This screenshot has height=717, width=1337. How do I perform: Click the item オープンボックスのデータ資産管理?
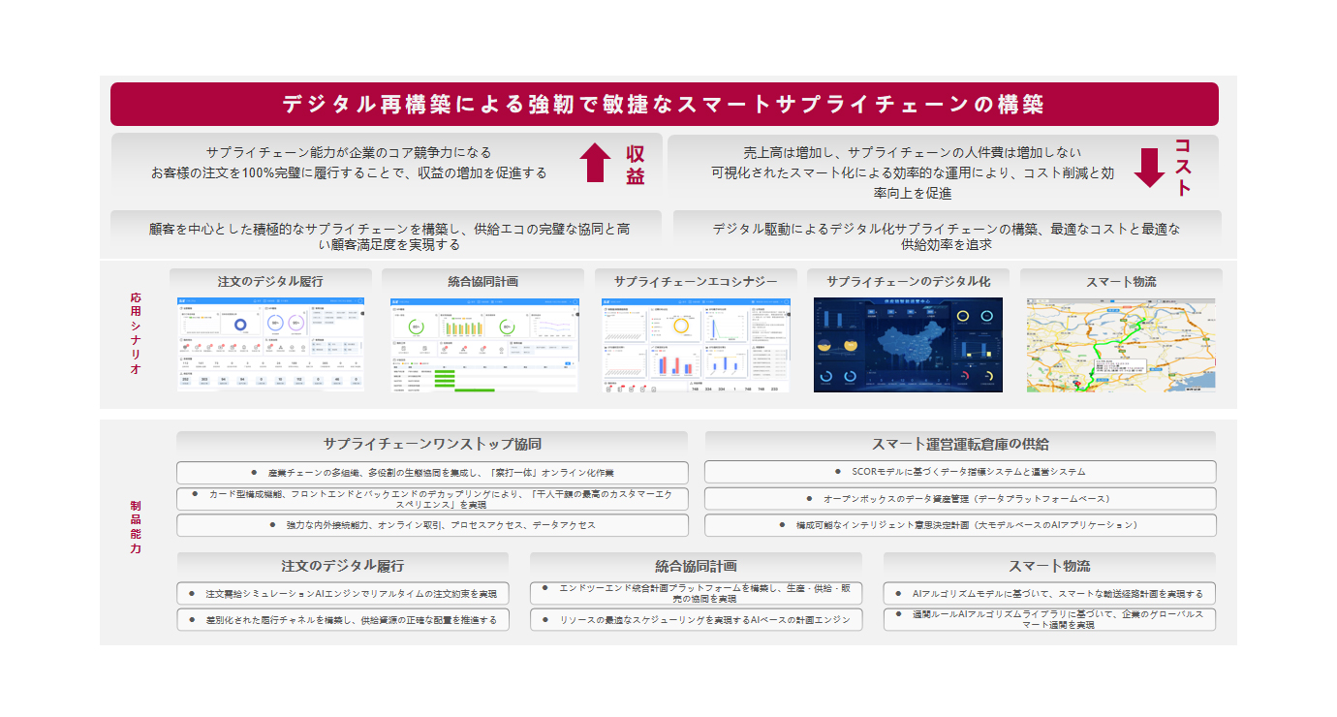(960, 498)
